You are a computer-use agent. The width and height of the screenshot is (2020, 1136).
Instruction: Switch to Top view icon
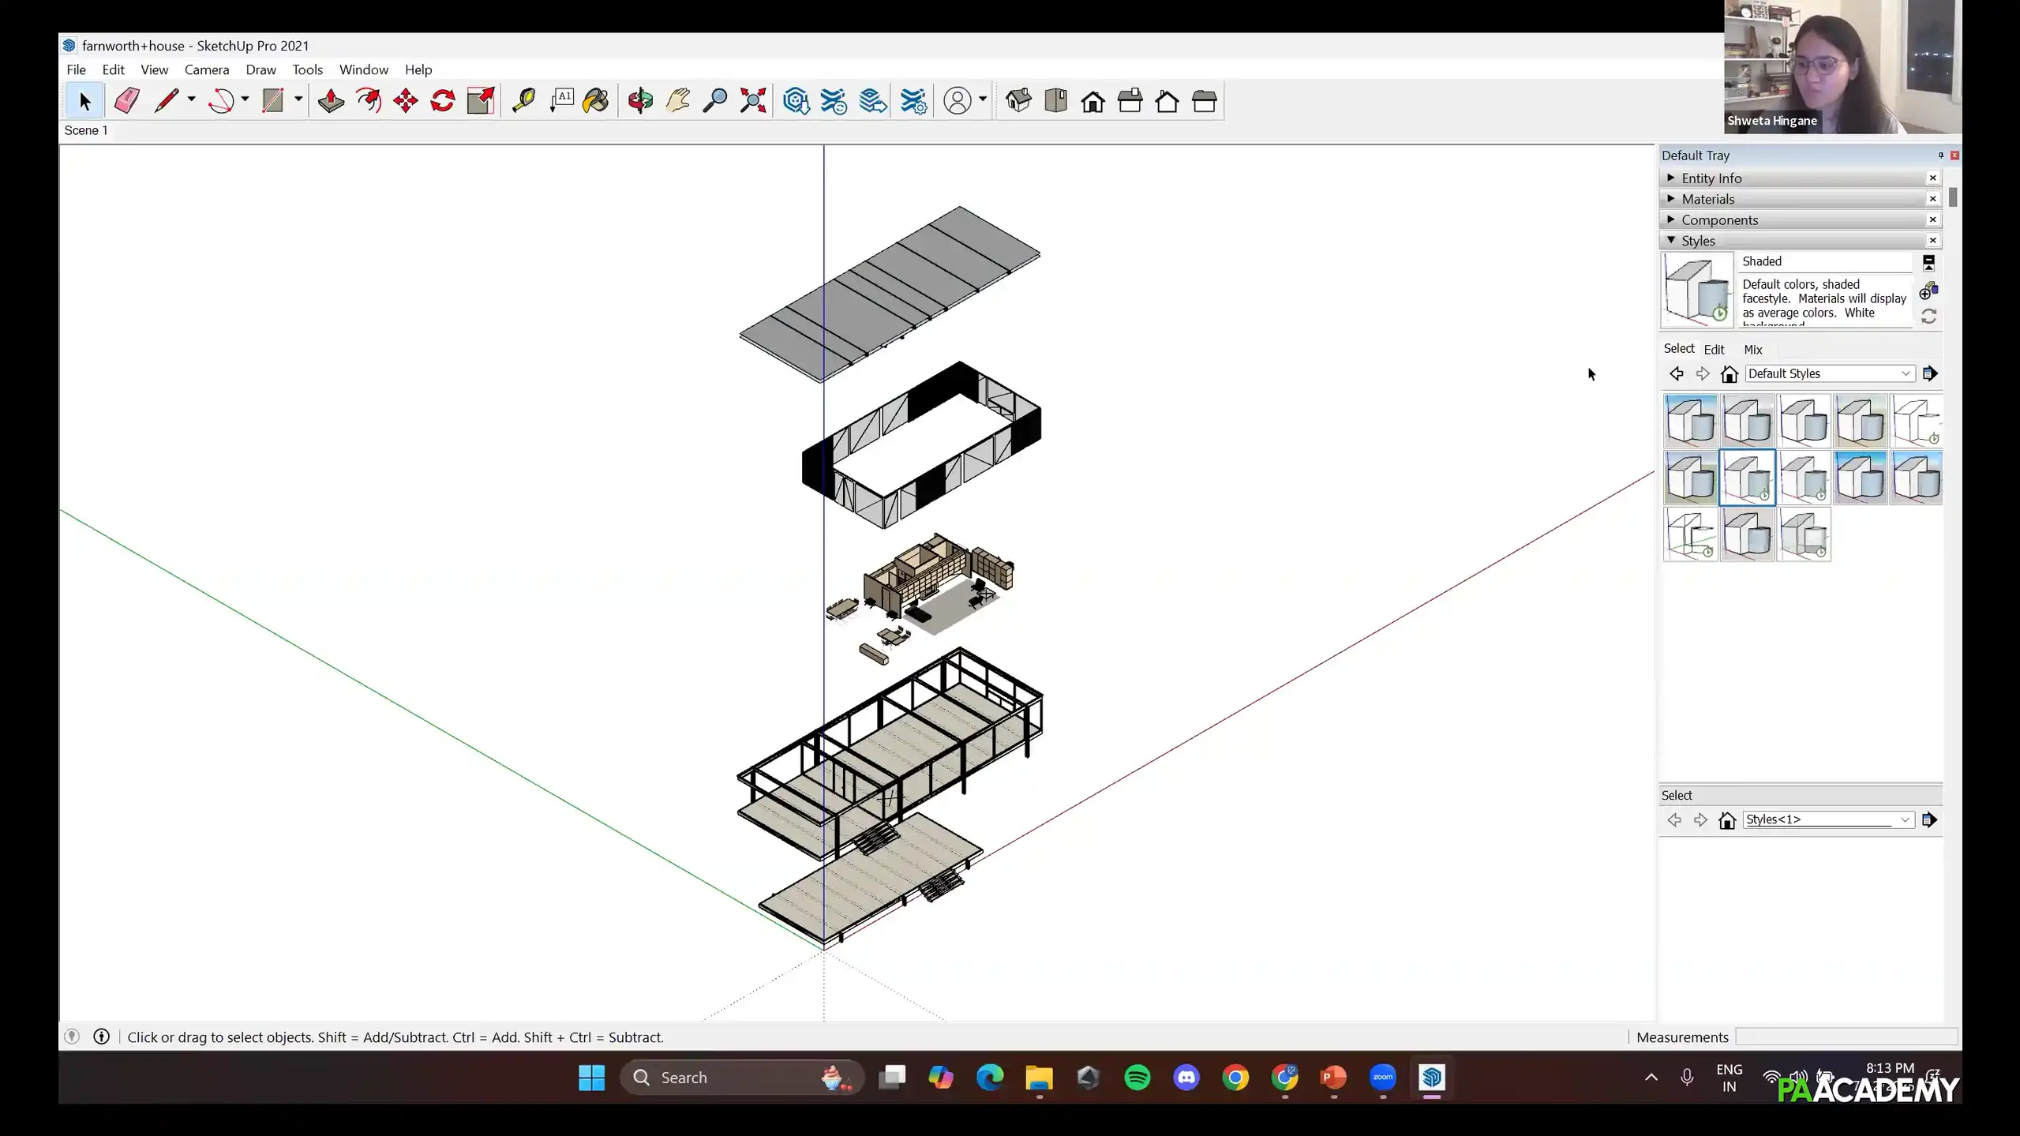pos(1055,101)
